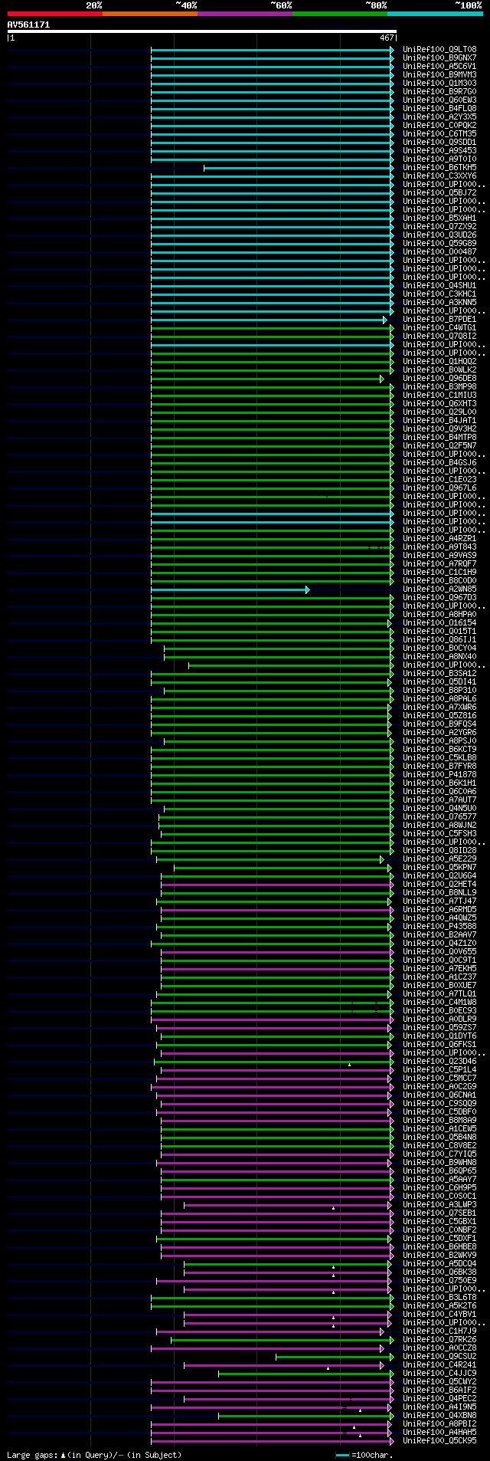This screenshot has width=490, height=1461.
Task: Open hit UniRef100_A8PAL6
Action: pyautogui.click(x=439, y=698)
